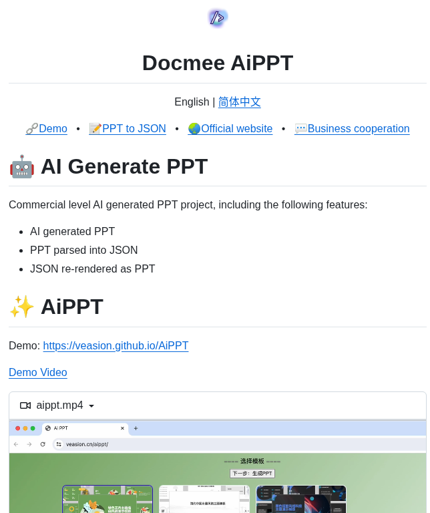The width and height of the screenshot is (430, 513).
Task: Open the Demo link
Action: pyautogui.click(x=47, y=128)
